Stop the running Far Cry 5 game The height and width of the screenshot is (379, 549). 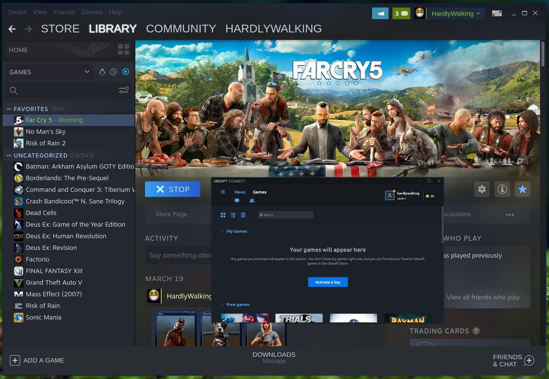172,189
